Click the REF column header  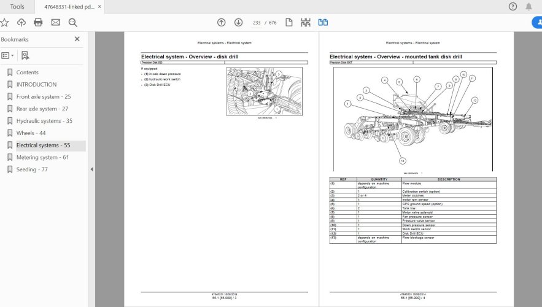(343, 179)
